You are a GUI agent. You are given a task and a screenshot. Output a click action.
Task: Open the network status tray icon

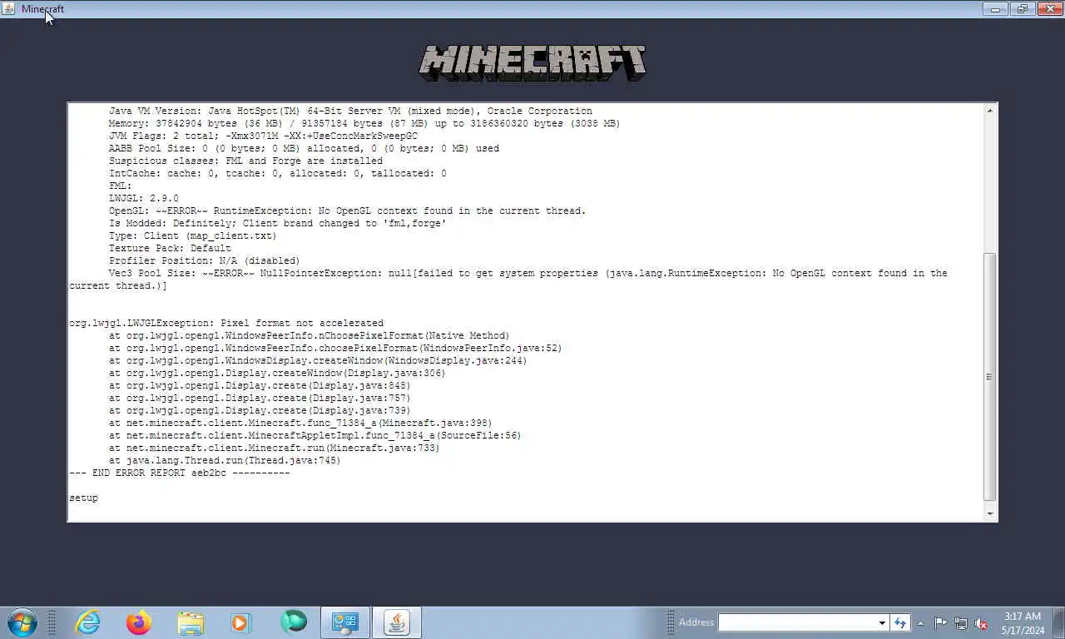[960, 622]
